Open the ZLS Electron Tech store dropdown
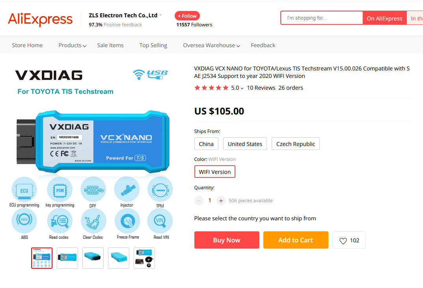The height and width of the screenshot is (288, 423). click(160, 16)
